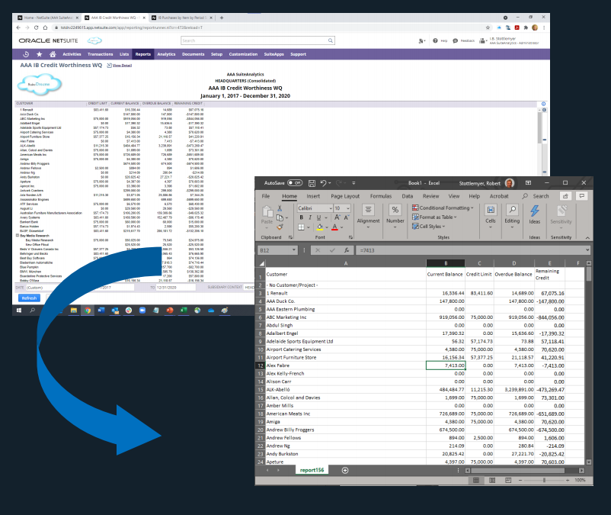Open the Ideas lightning bolt tool
Screen dimensions: 611x515
pos(535,214)
